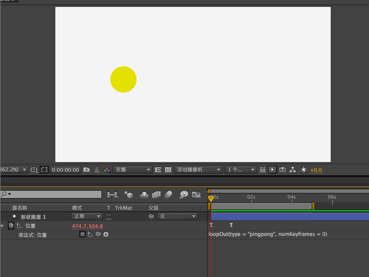Screen dimensions: 369x277
Task: Click the yellow circle in the composition
Action: (123, 79)
